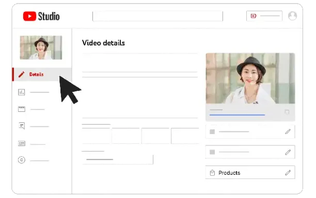
Task: Select the Details menu item
Action: click(x=42, y=74)
